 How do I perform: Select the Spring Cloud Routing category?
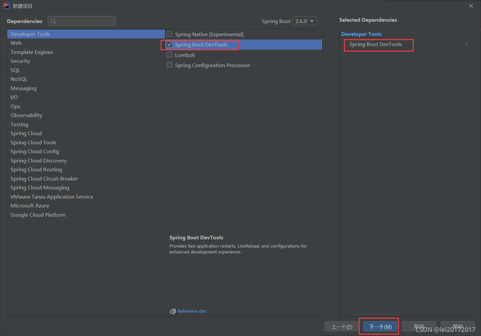(x=86, y=170)
